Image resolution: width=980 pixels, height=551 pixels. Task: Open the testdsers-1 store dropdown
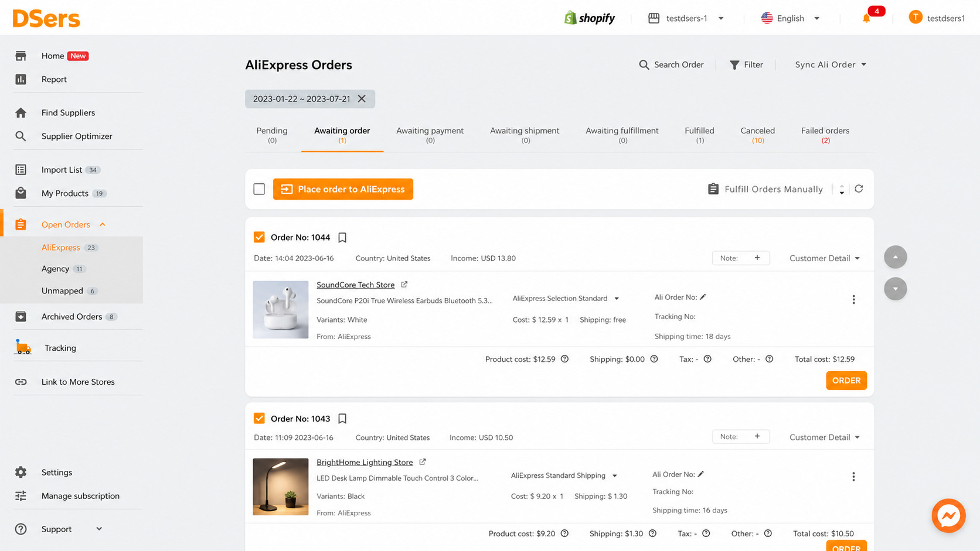(686, 18)
